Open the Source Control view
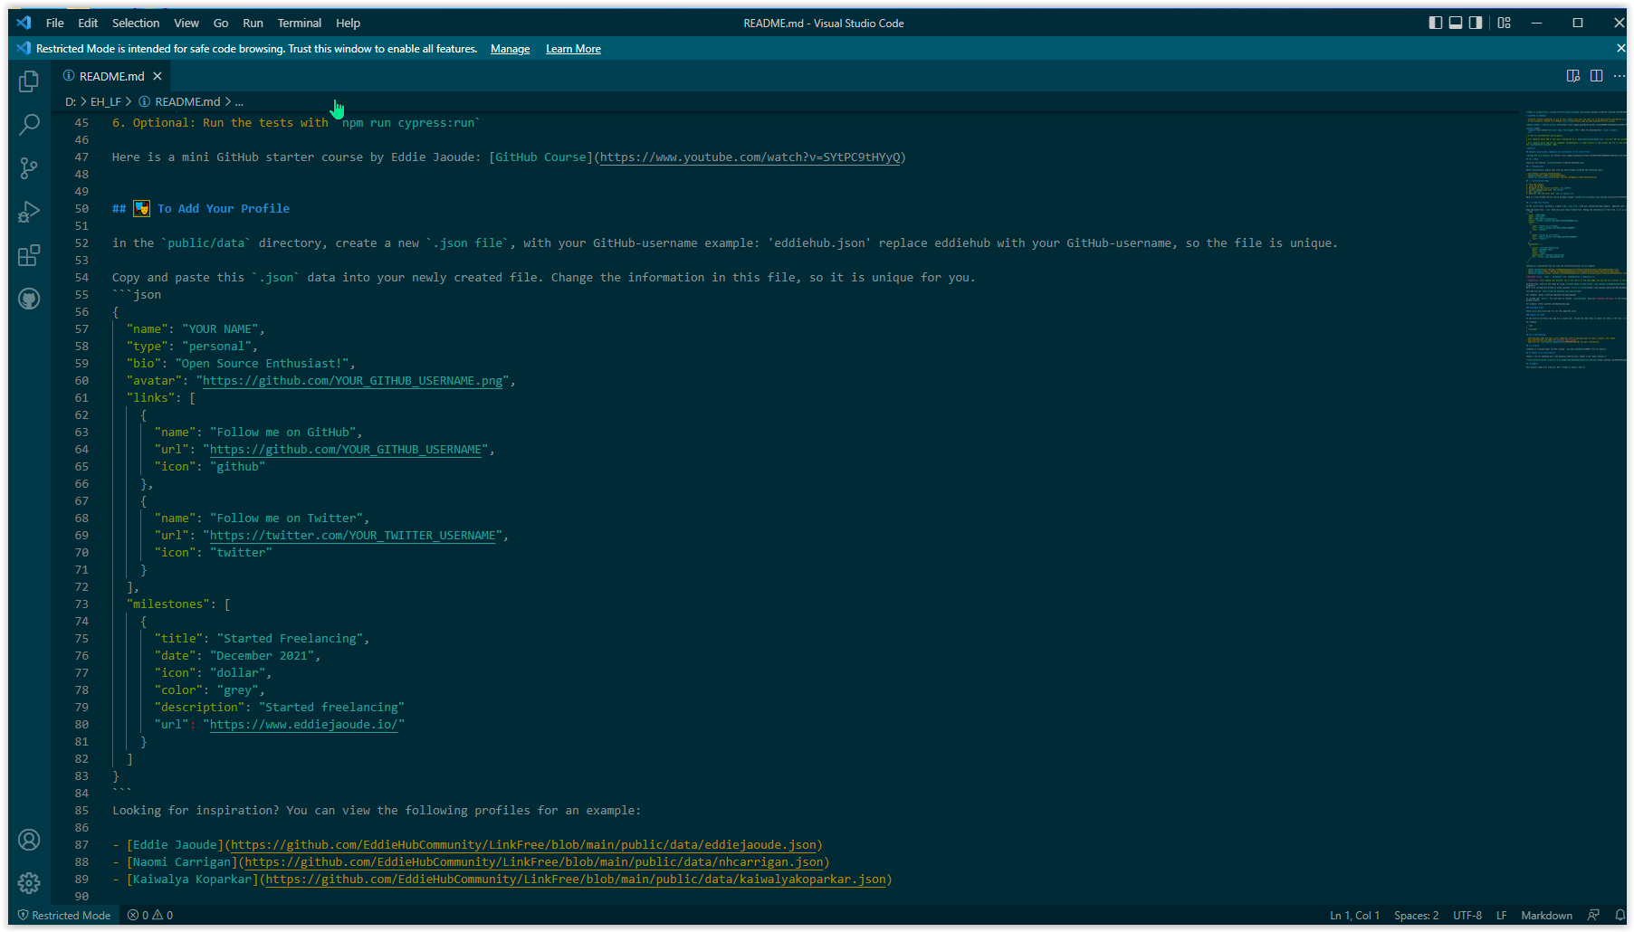The height and width of the screenshot is (932, 1634). coord(28,168)
